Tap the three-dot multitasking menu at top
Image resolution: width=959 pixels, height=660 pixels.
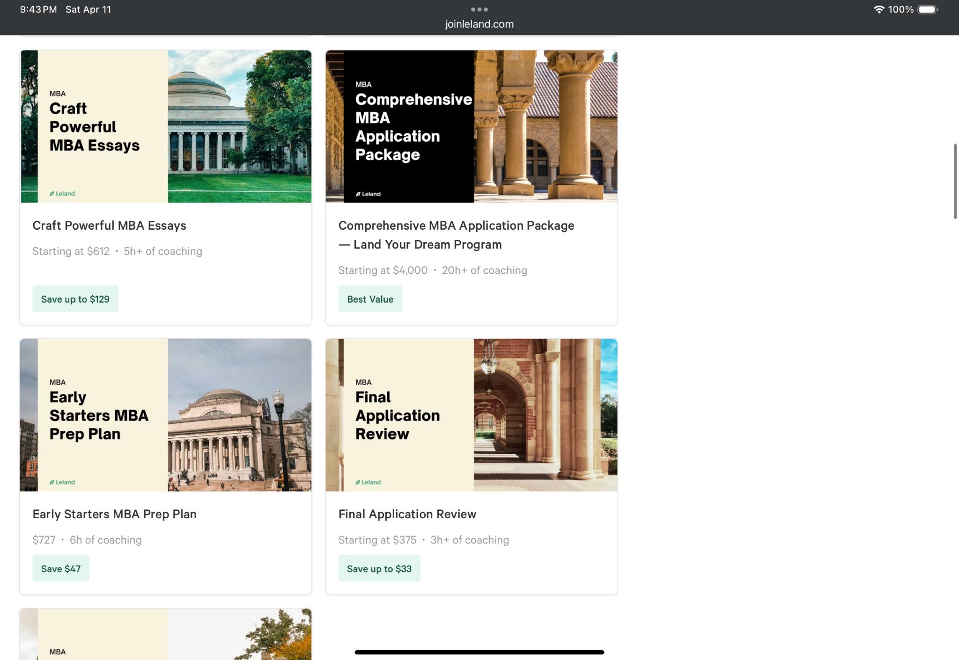point(479,9)
